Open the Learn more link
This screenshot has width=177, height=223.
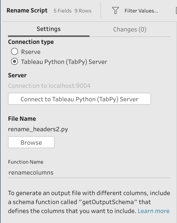click(x=153, y=211)
